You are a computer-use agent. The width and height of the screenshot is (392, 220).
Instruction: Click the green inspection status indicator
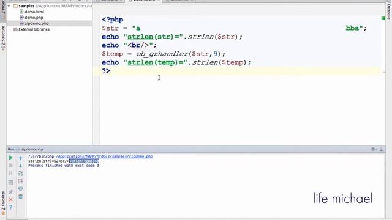(383, 18)
